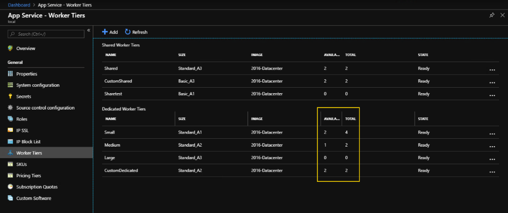Select the Shared worker tier name
The height and width of the screenshot is (213, 508).
(111, 68)
